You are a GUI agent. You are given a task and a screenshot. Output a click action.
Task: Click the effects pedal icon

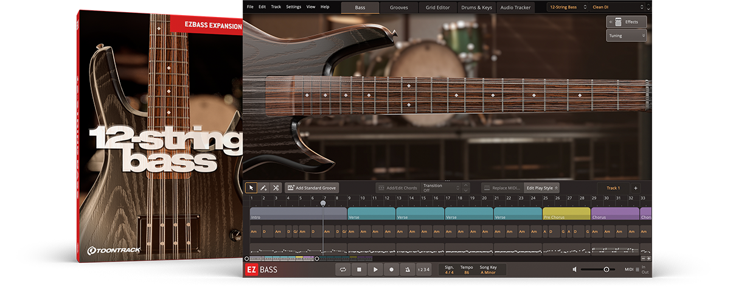[x=619, y=22]
